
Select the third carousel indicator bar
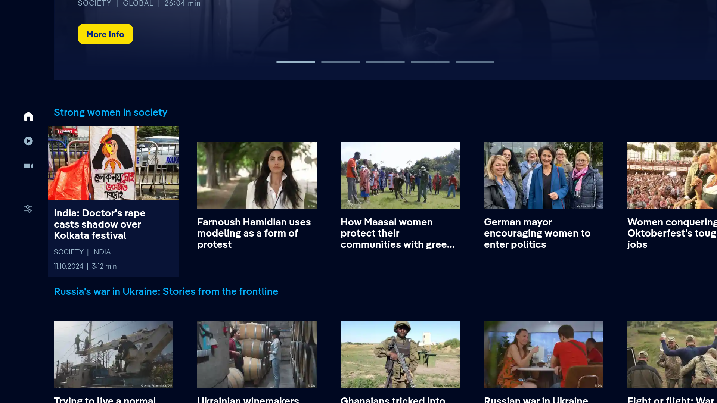click(x=385, y=62)
